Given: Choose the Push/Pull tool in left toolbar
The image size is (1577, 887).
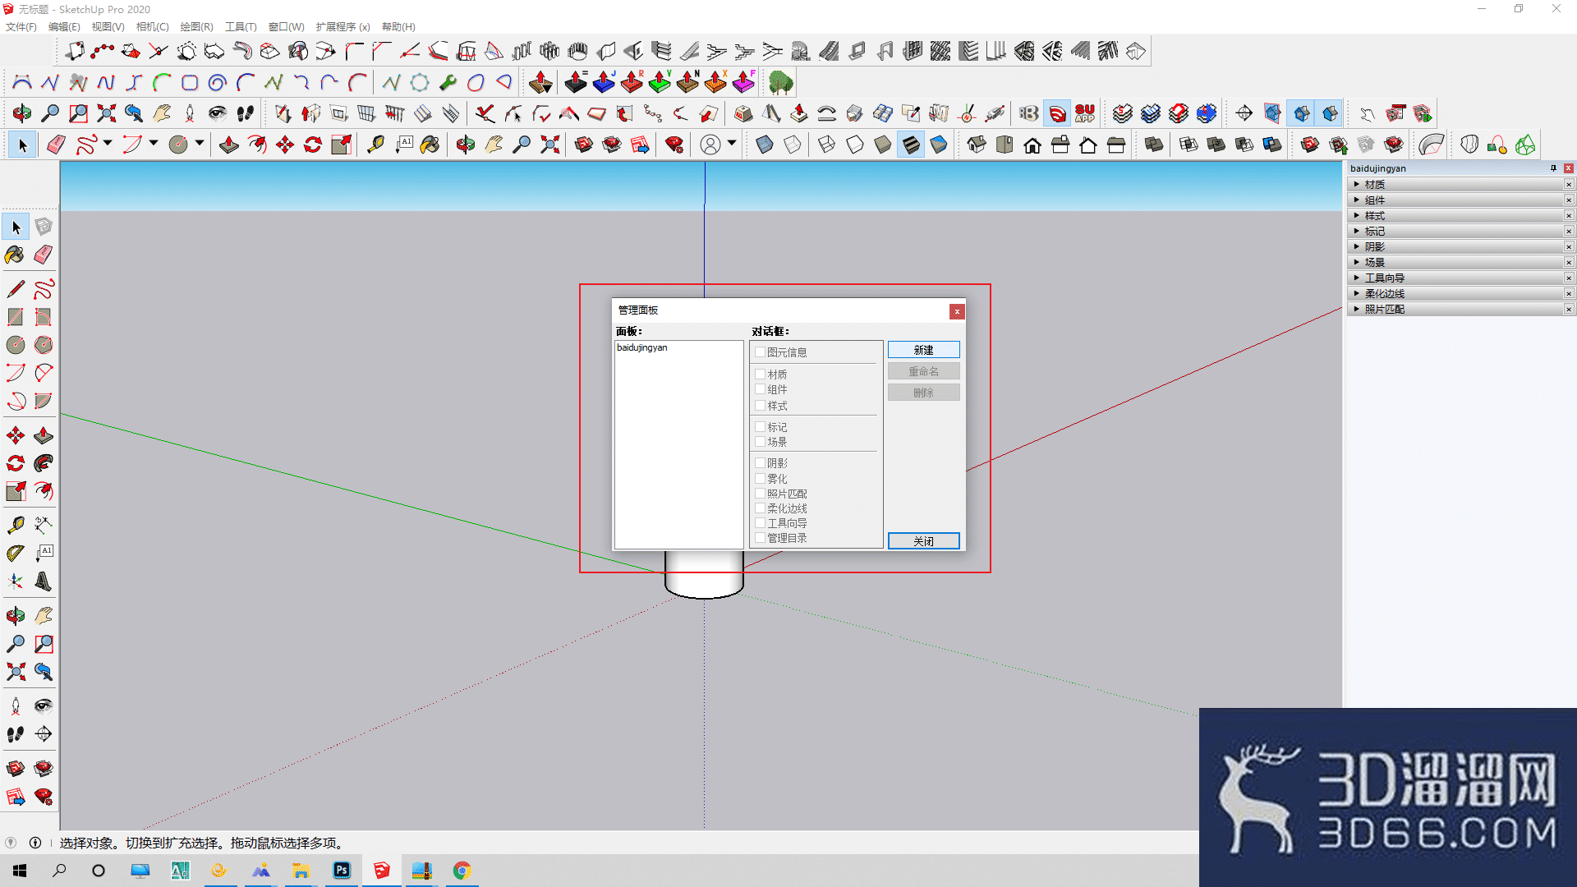Looking at the screenshot, I should [44, 435].
